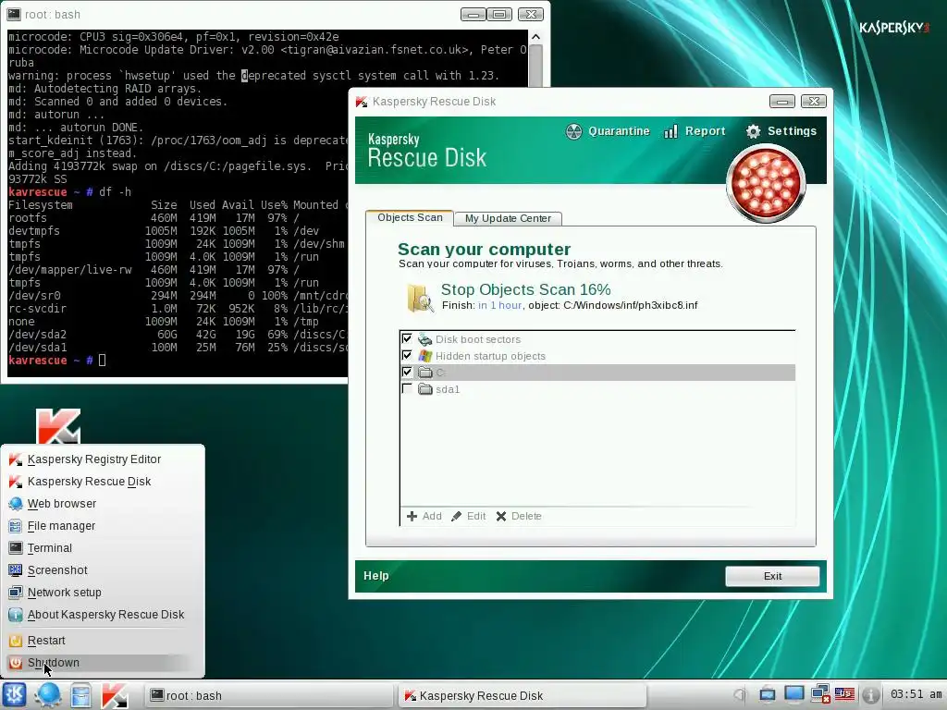947x710 pixels.
Task: Launch the web browser globe taskbar icon
Action: click(x=48, y=695)
